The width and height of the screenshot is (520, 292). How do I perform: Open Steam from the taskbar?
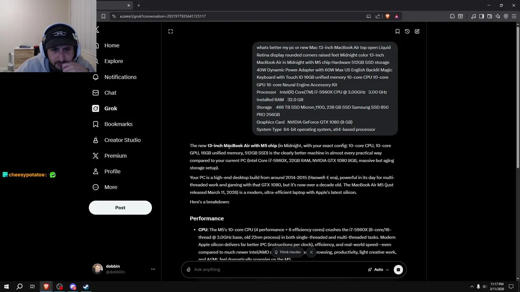point(86,287)
